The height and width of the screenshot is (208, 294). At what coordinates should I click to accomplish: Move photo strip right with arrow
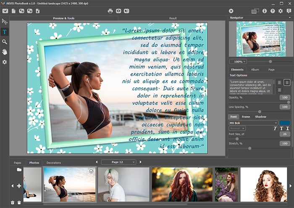291,186
